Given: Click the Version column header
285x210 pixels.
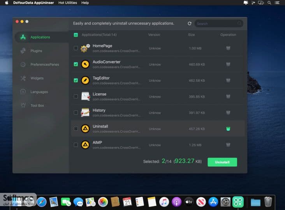Looking at the screenshot, I should click(154, 35).
